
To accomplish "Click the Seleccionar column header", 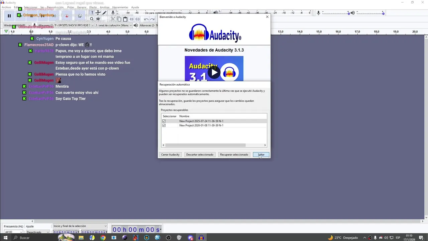I will coord(170,116).
